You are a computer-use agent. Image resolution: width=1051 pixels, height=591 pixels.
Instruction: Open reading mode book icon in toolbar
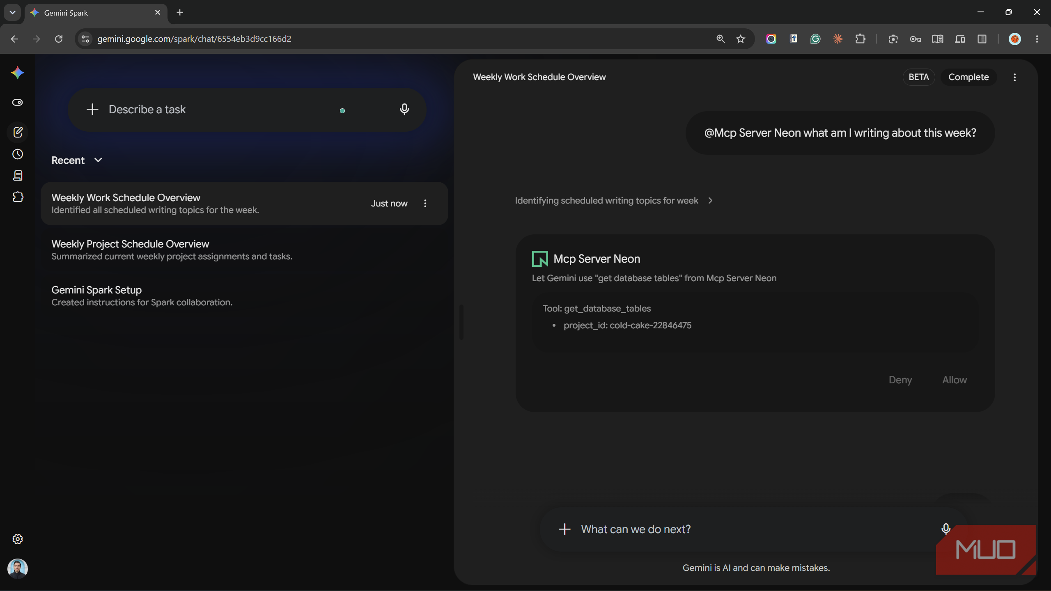(x=938, y=39)
